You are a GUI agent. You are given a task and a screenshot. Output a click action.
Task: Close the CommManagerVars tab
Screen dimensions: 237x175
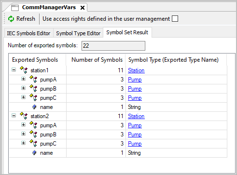83,8
